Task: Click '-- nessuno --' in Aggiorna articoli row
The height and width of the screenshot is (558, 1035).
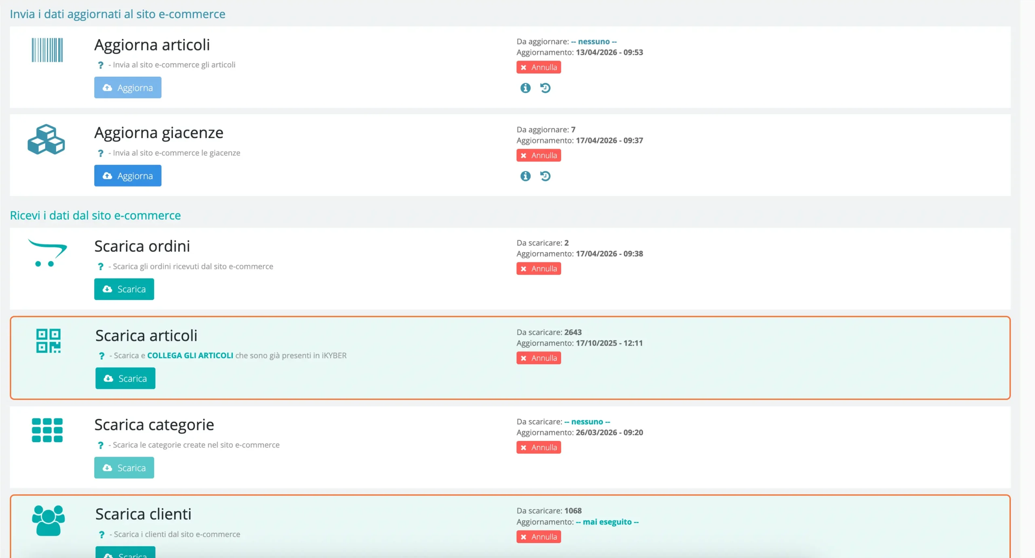Action: pos(594,42)
